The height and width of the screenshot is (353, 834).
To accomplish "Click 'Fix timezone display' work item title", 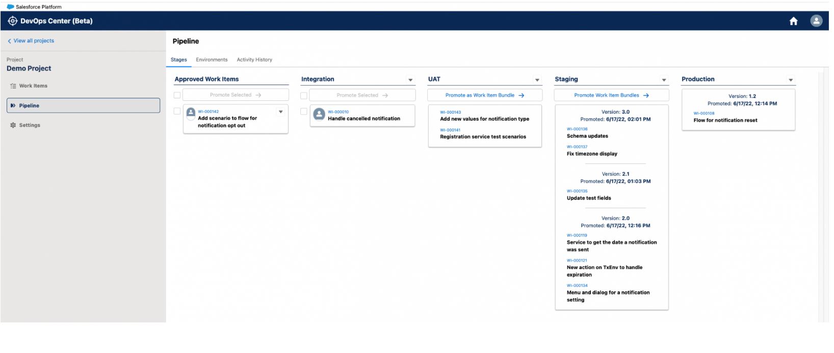I will (x=592, y=154).
